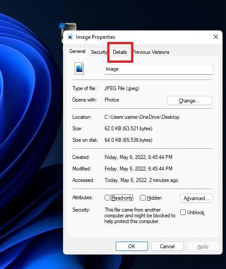Click the greyed Apply button
The height and width of the screenshot is (269, 226).
point(203,246)
